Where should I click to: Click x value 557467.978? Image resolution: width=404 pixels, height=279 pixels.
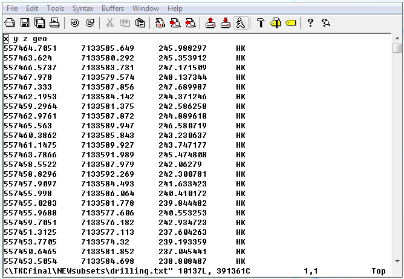coord(28,77)
